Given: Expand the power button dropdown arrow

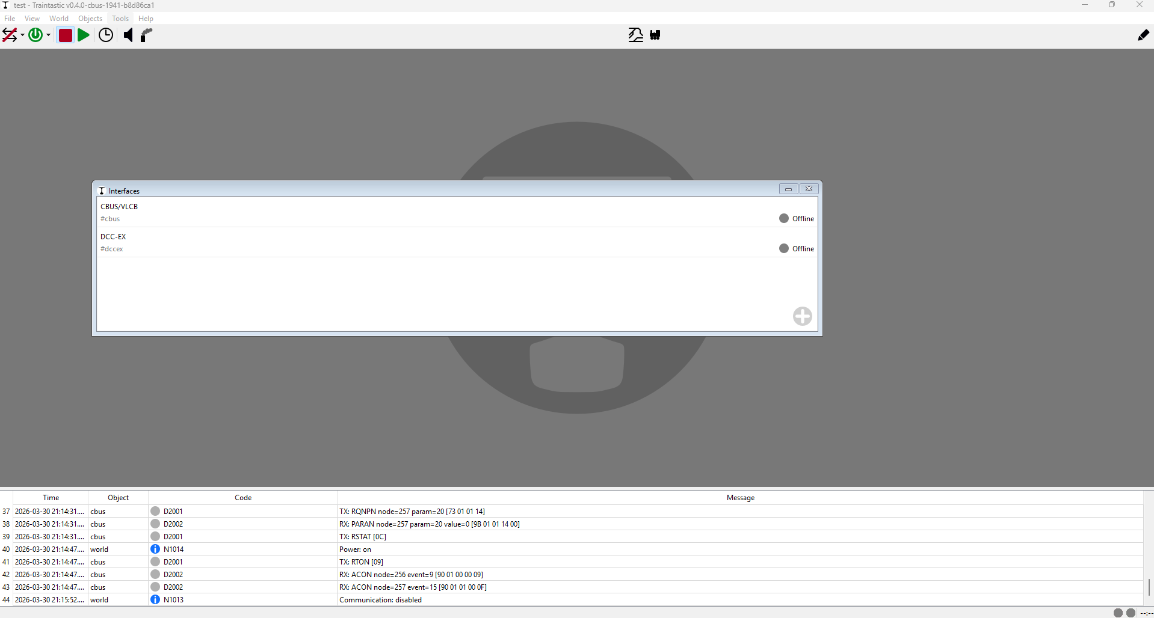Looking at the screenshot, I should click(x=48, y=35).
